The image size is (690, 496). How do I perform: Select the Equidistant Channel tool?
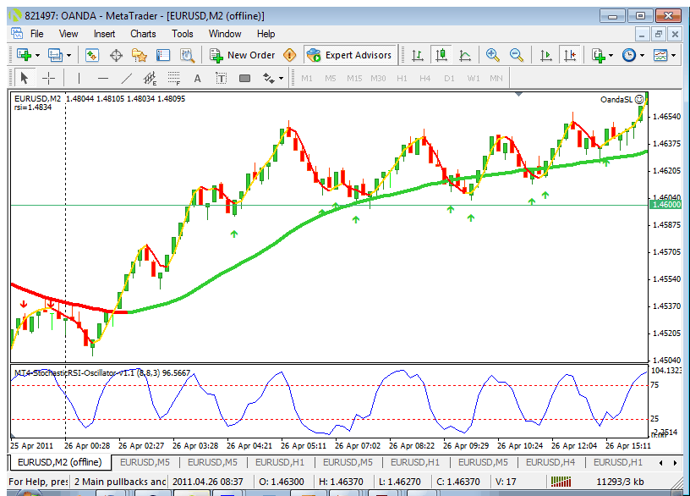150,79
